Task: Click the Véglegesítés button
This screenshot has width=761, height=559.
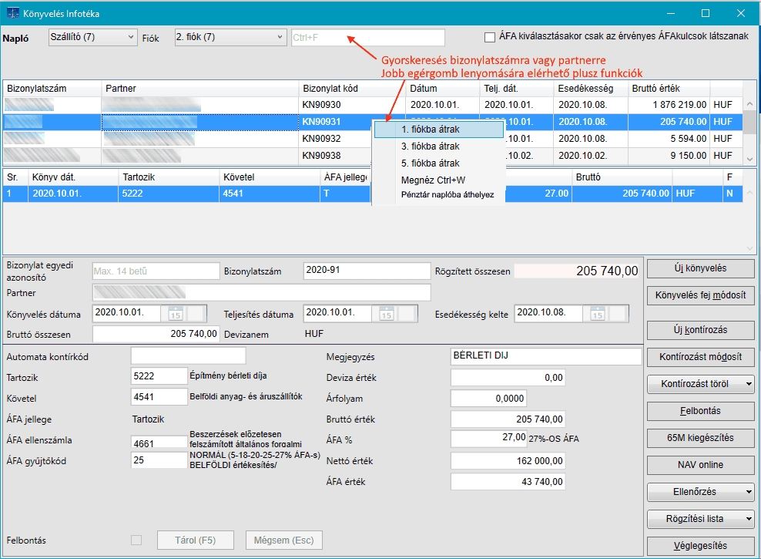Action: 700,546
